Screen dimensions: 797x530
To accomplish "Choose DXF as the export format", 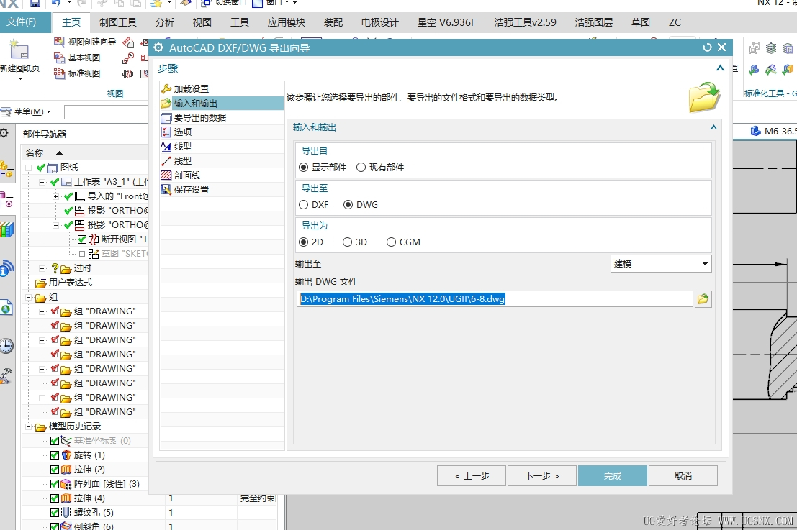I will [303, 204].
